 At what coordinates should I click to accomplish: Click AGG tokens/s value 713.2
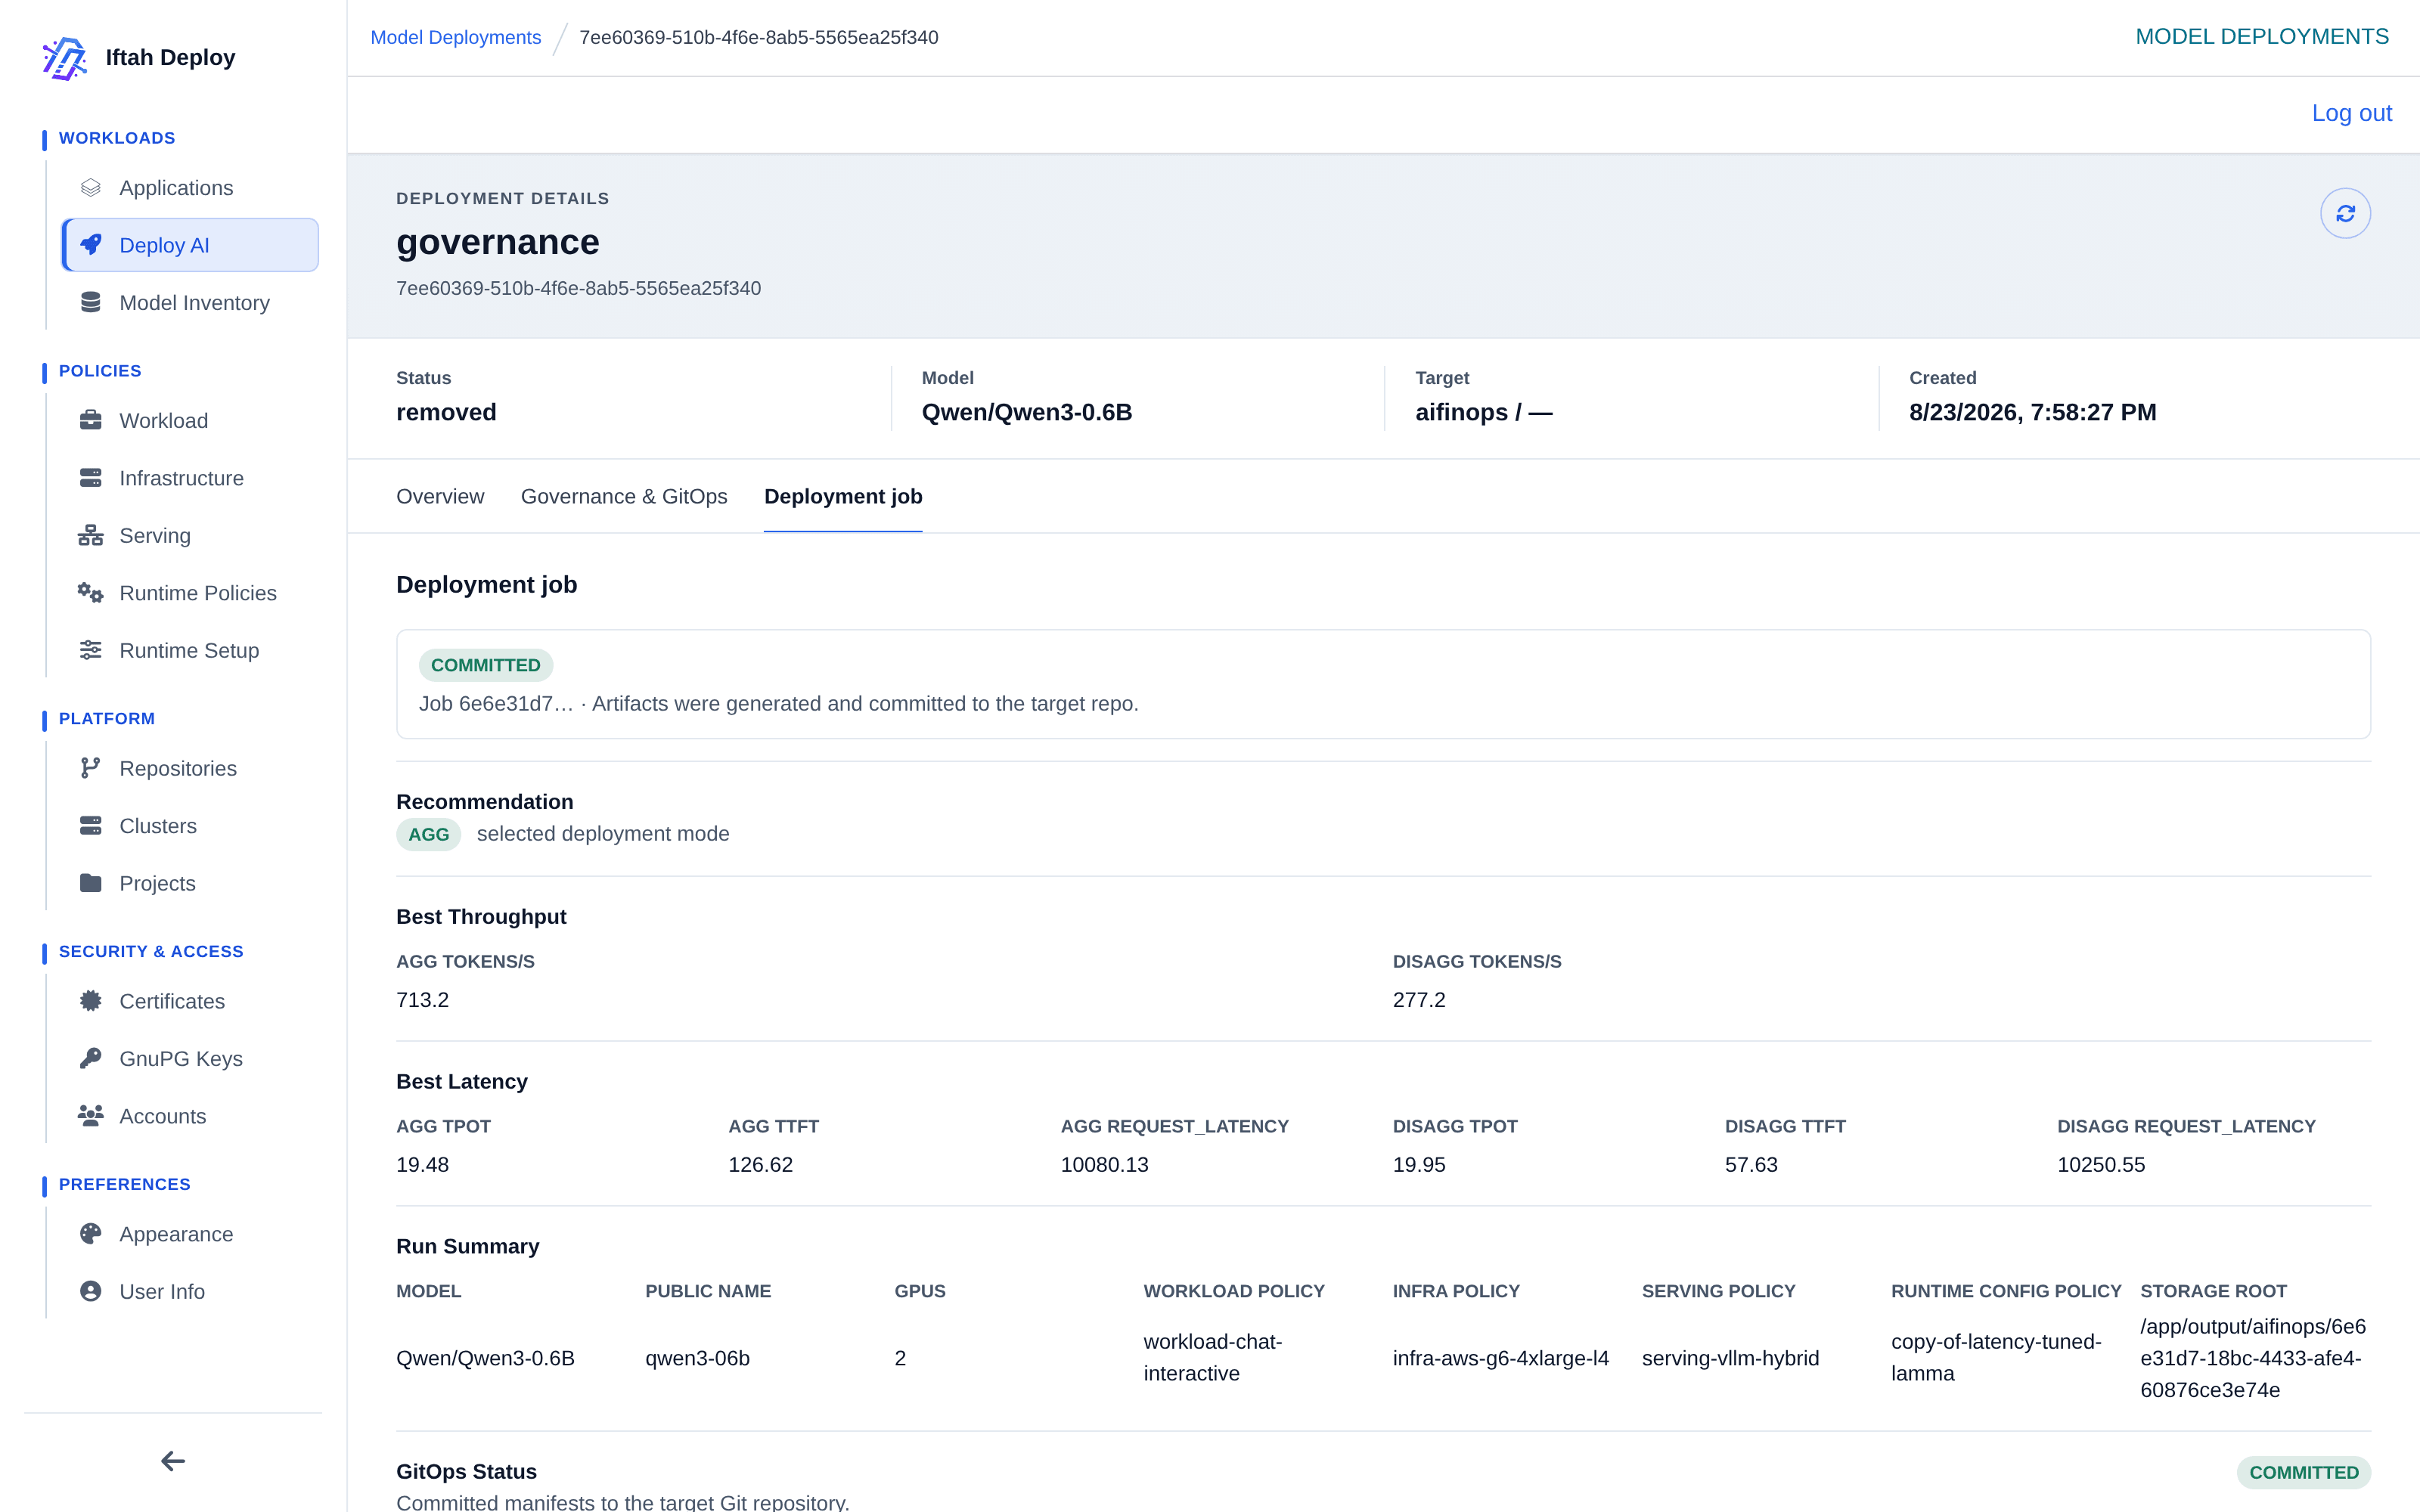422,1000
